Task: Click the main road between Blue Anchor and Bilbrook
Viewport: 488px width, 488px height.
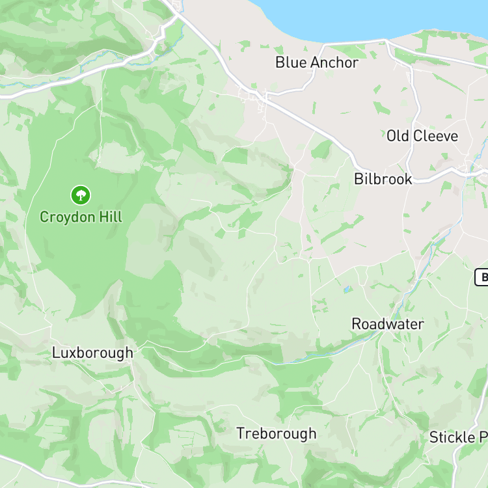Action: pyautogui.click(x=311, y=125)
